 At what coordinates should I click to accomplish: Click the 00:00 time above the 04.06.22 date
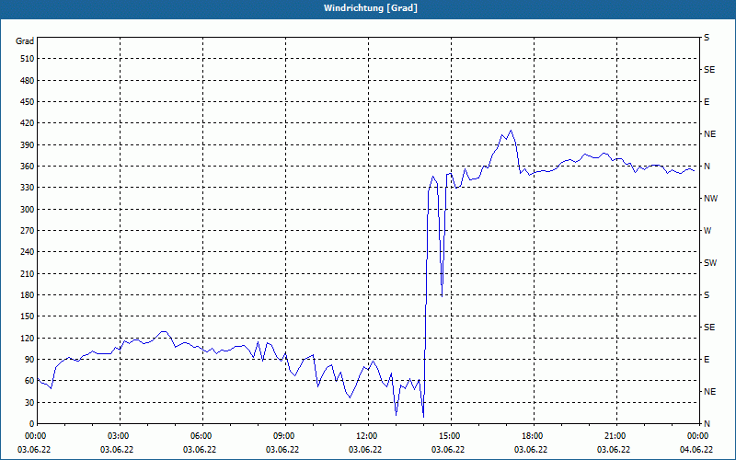[698, 436]
